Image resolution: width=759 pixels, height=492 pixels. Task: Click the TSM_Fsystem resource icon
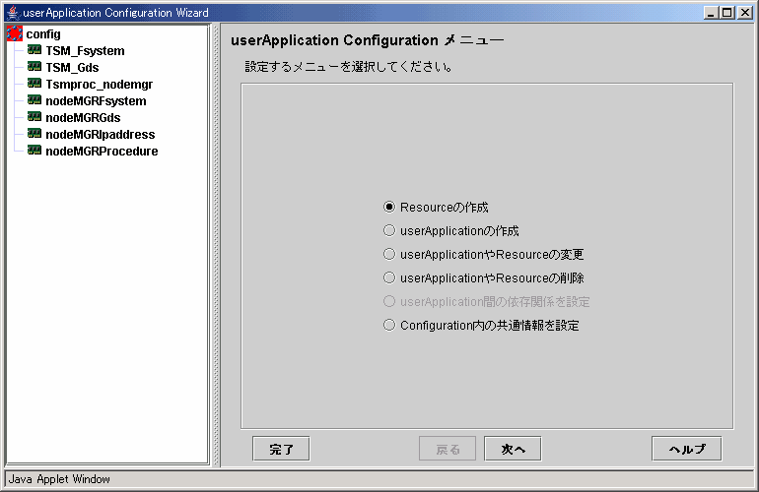click(34, 50)
